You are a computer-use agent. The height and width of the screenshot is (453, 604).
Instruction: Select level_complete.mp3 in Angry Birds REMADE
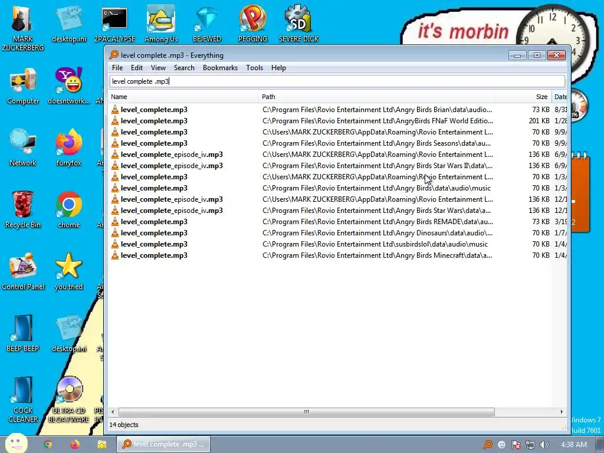pos(337,222)
